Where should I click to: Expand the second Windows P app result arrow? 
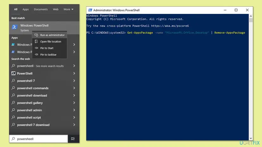coord(74,52)
